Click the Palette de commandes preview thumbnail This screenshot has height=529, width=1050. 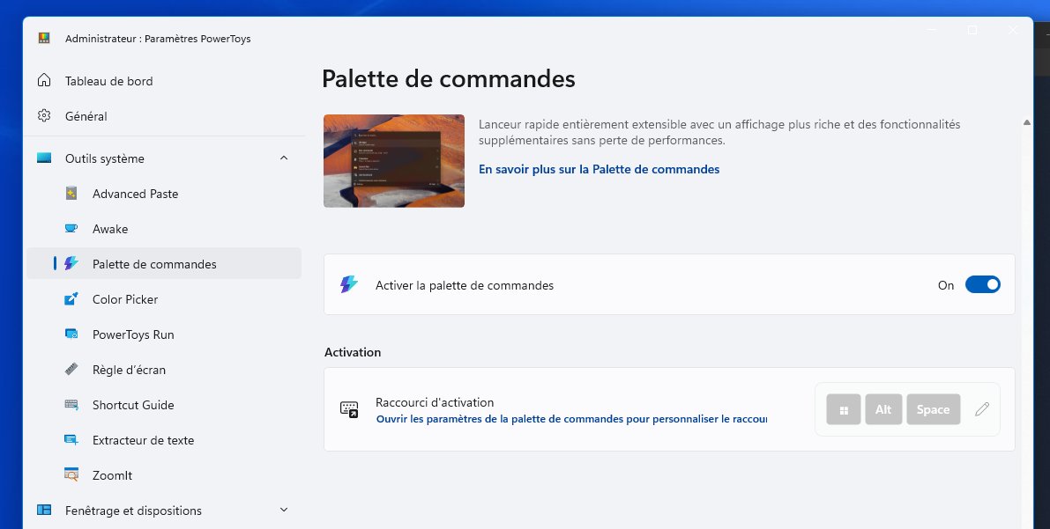click(x=394, y=160)
